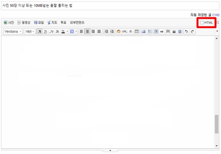Toggle italic text formatting

(51, 31)
